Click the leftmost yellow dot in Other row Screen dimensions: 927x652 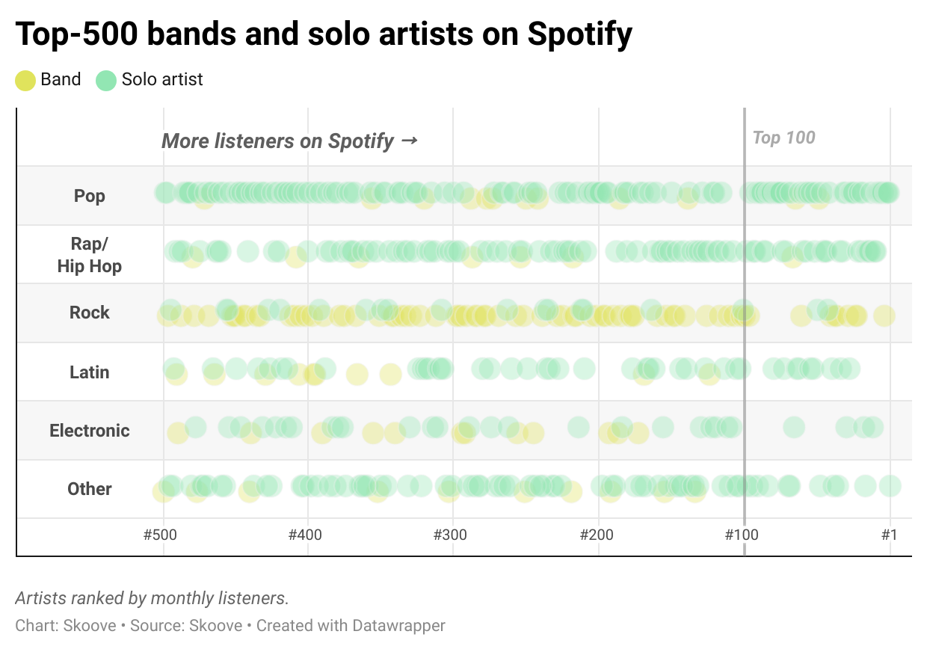(162, 491)
